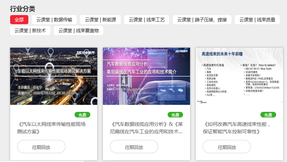Open the 高速线束的未来十年前瞻 course thumbnail
Viewport: 287px width, 162px height.
[x=239, y=76]
